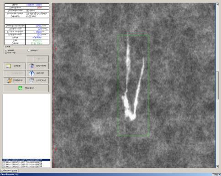Click the gray bin icon button
Screen dimensions: 221x176
[37, 80]
